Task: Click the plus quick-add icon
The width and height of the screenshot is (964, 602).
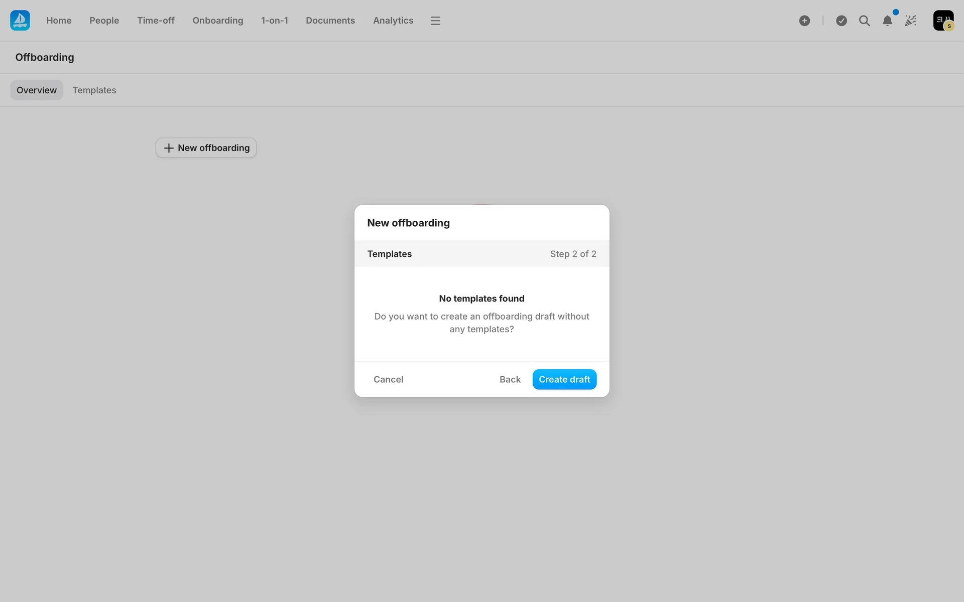Action: [804, 21]
